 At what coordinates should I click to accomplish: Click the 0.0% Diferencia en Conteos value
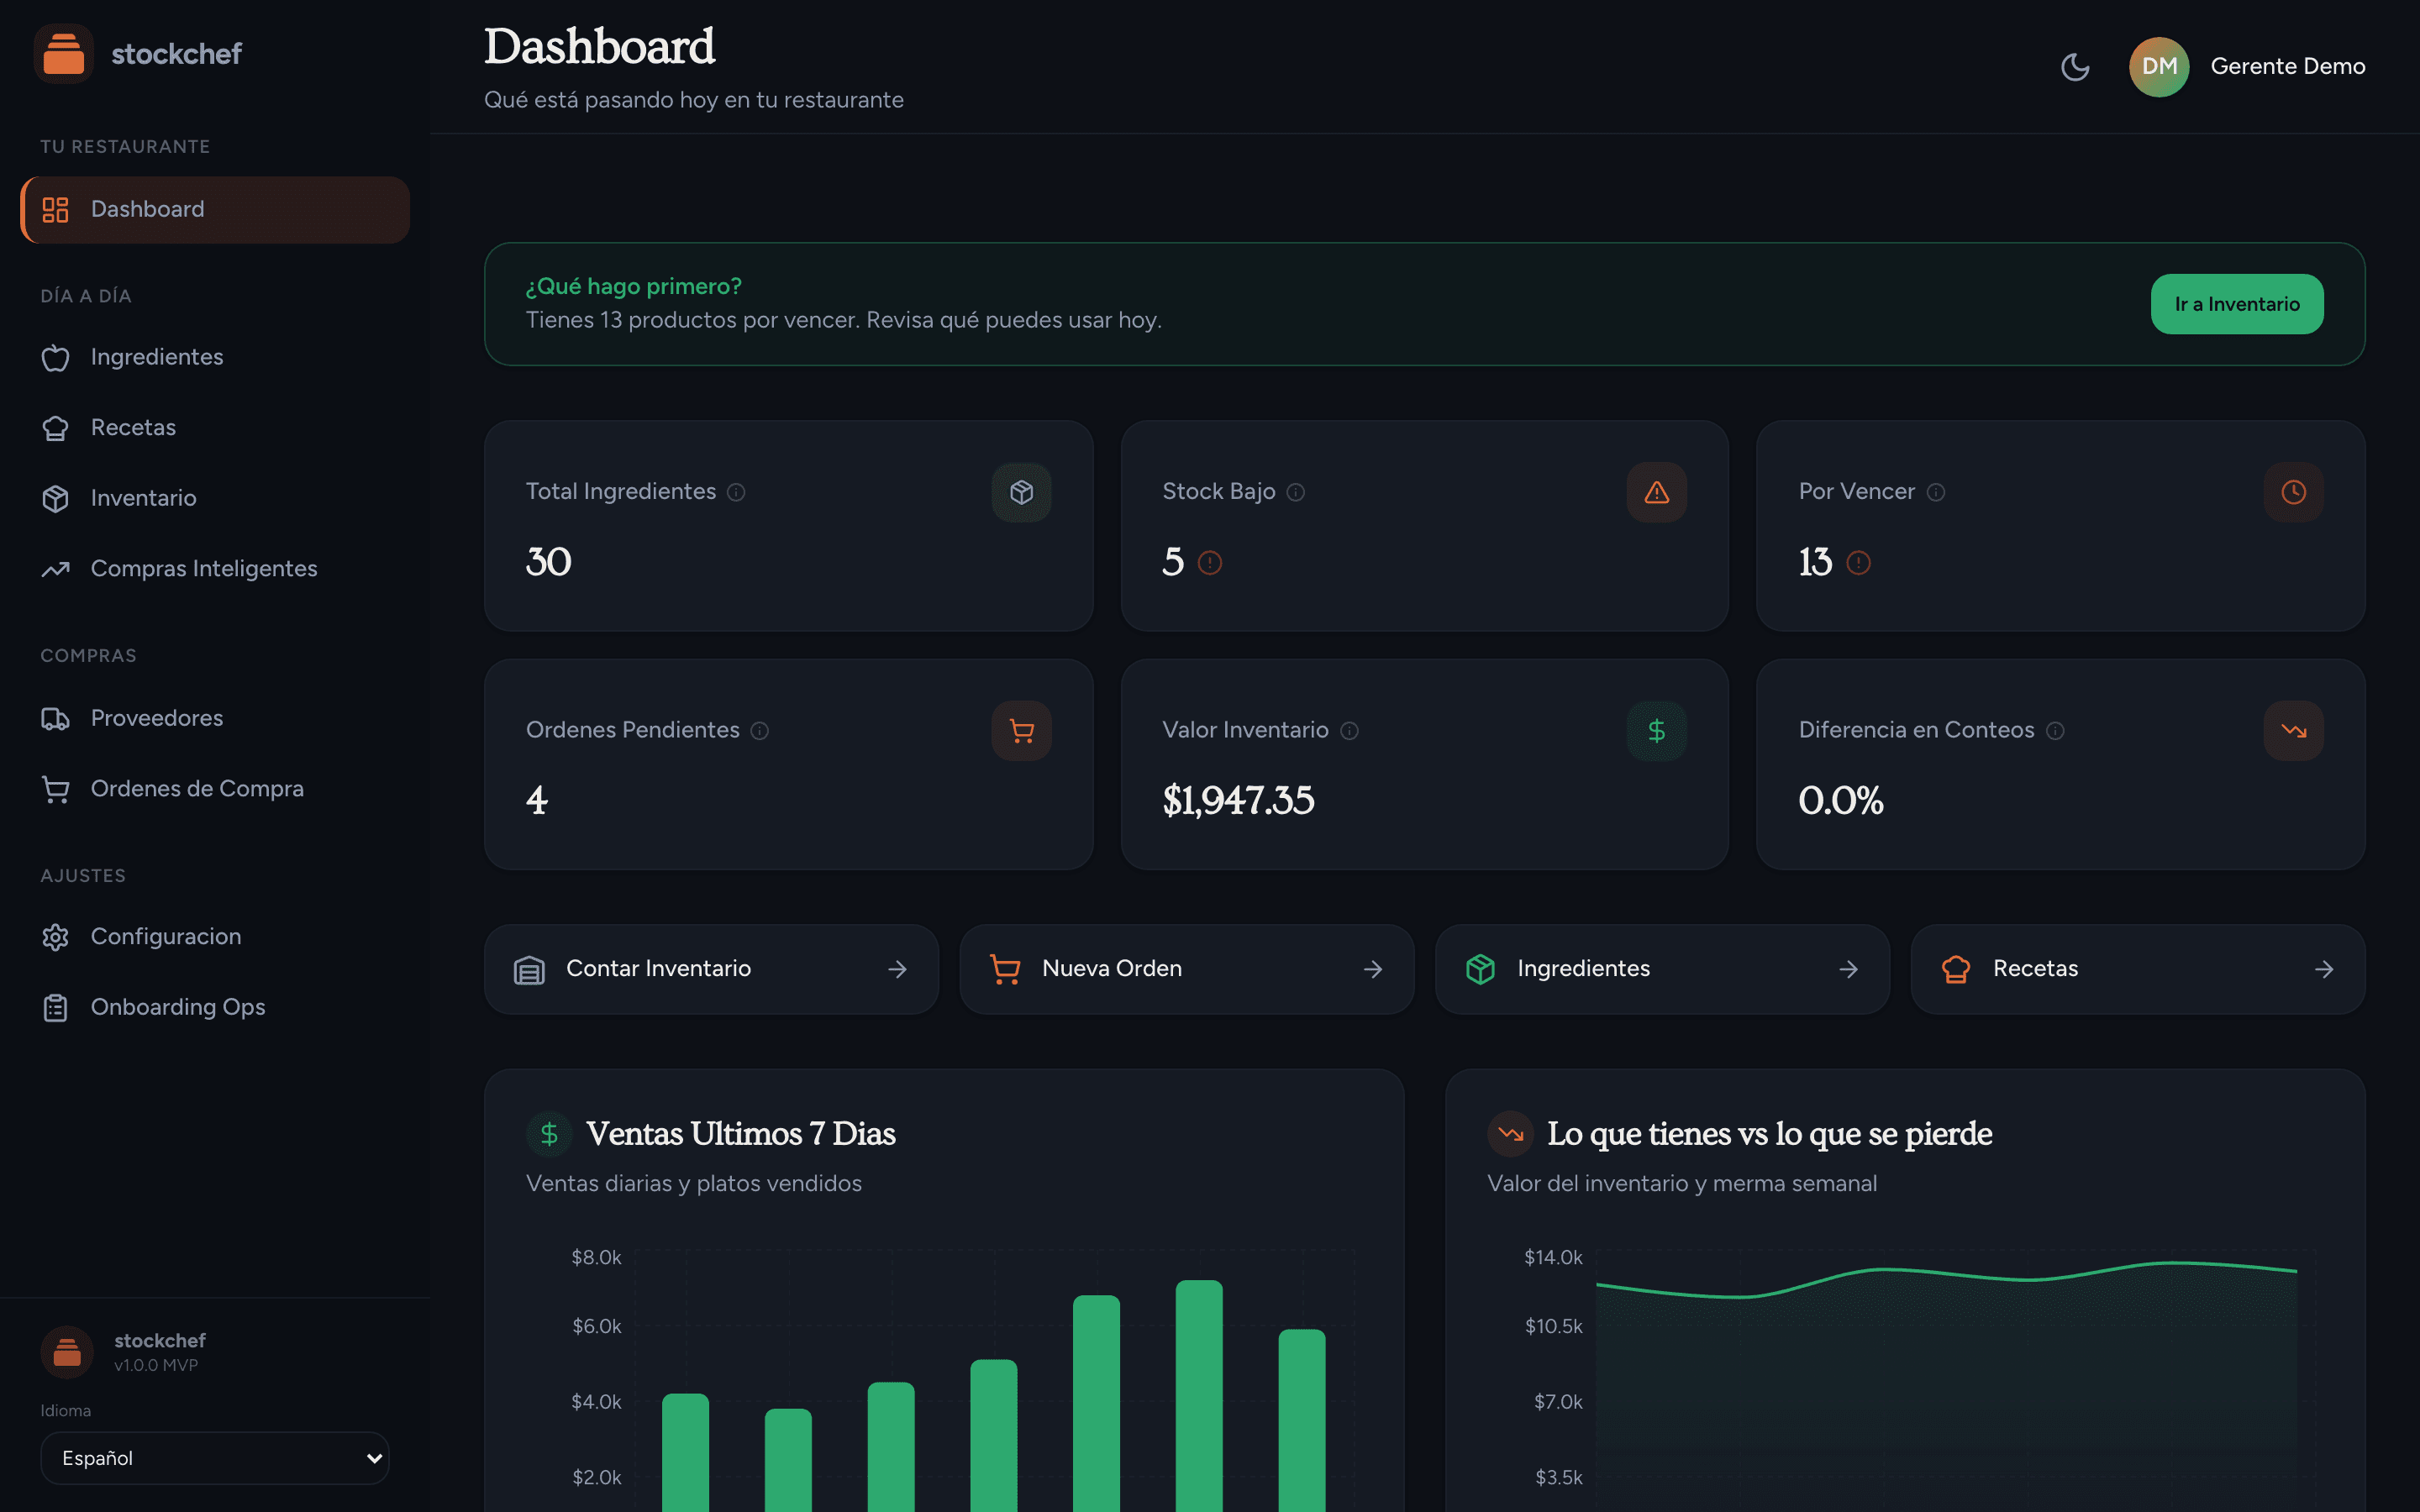1841,801
